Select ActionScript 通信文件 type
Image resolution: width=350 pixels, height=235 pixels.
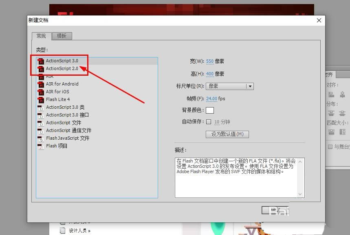pyautogui.click(x=97, y=130)
